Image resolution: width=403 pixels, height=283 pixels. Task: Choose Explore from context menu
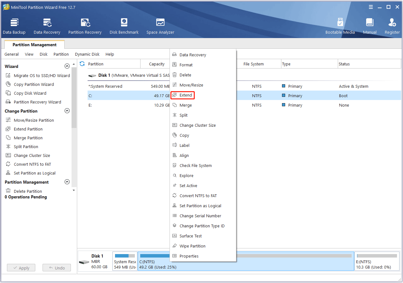[x=203, y=175]
